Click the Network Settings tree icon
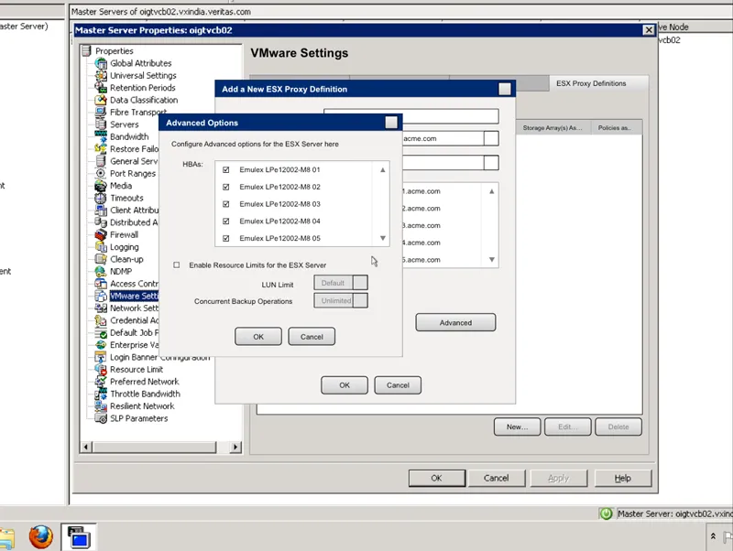The height and width of the screenshot is (551, 733). pos(101,308)
